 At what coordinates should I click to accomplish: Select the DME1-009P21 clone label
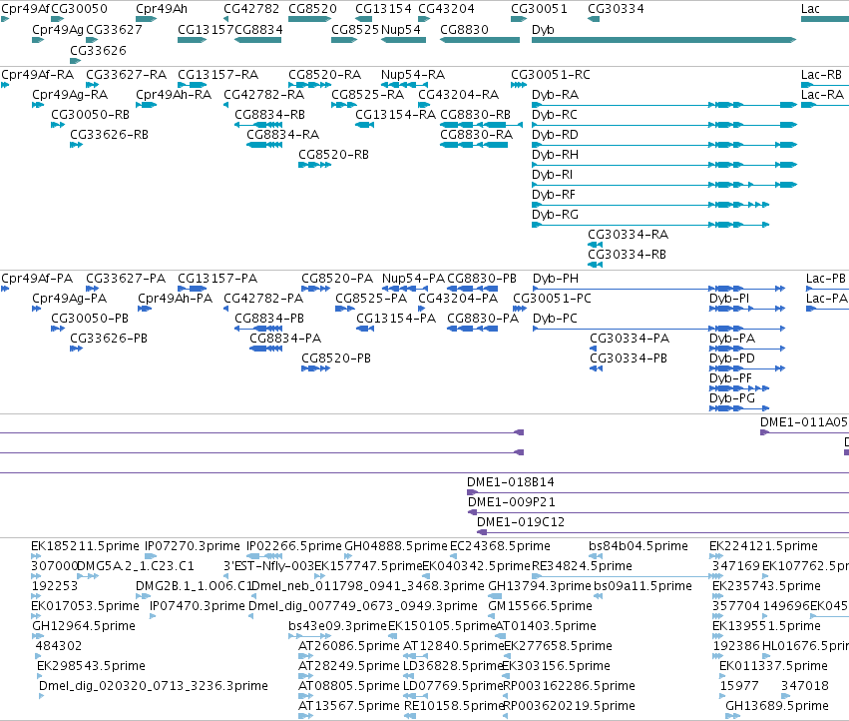click(x=512, y=502)
